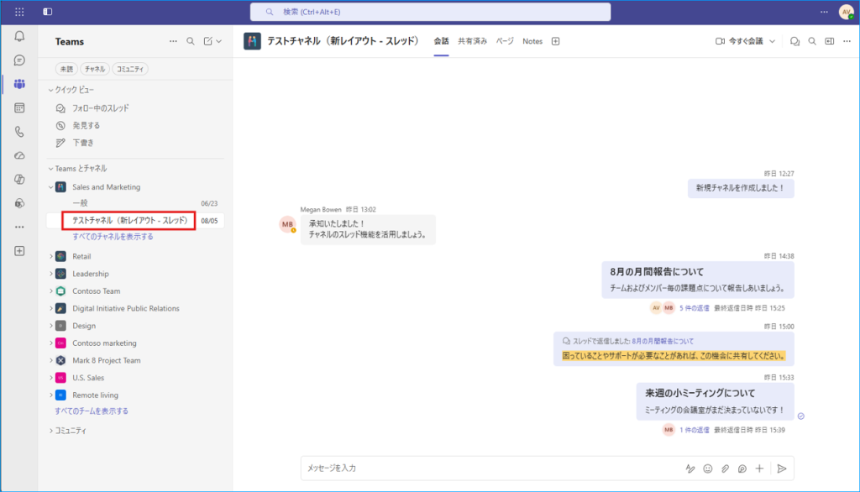Open the OneDrive cloud icon

19,156
